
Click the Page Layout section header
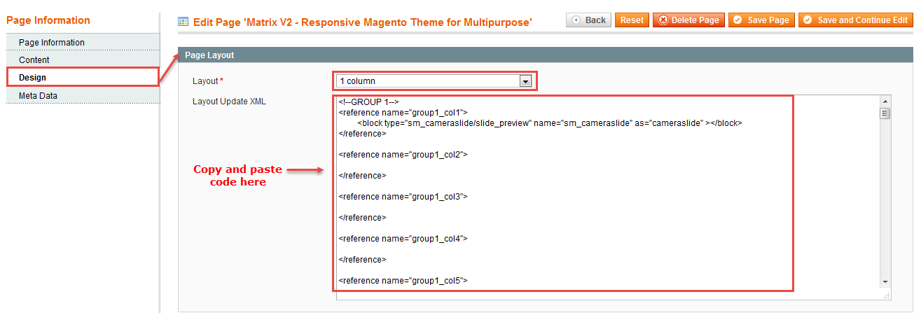[x=546, y=55]
